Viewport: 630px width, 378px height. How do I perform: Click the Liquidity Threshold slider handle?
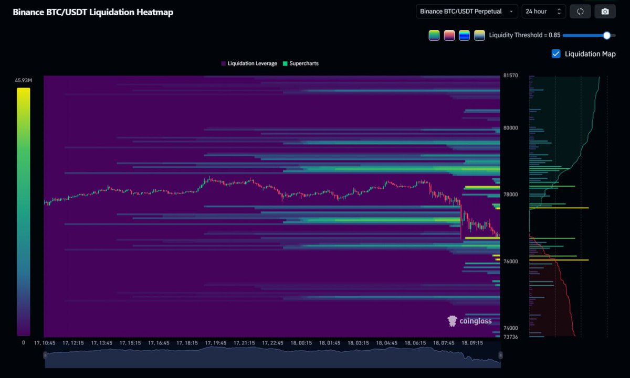pyautogui.click(x=607, y=35)
